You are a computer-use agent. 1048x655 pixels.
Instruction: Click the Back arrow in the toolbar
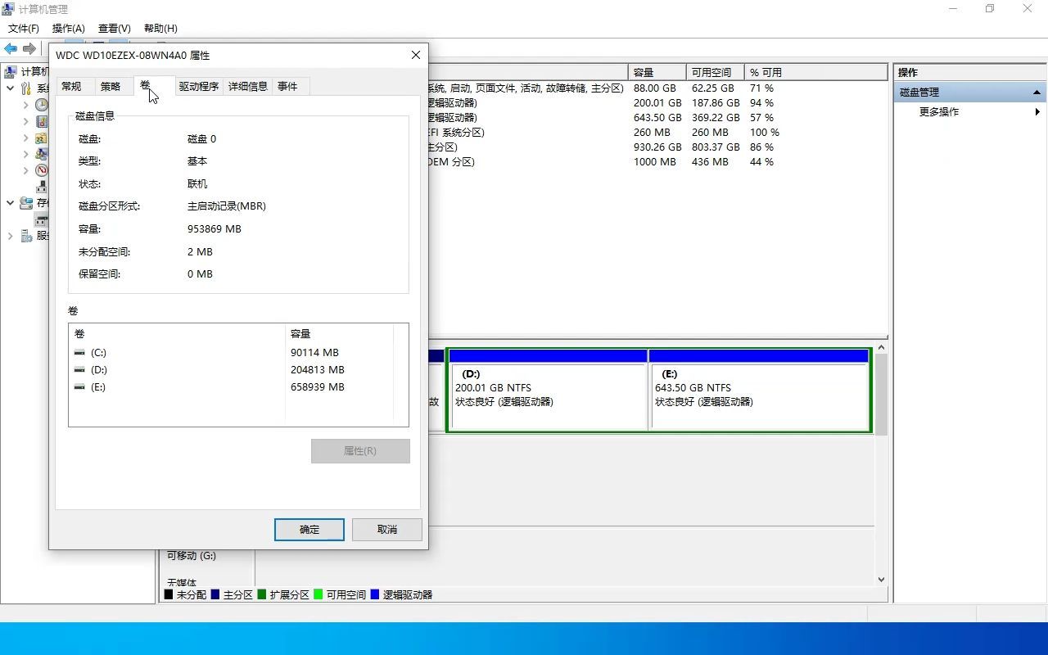click(x=11, y=49)
